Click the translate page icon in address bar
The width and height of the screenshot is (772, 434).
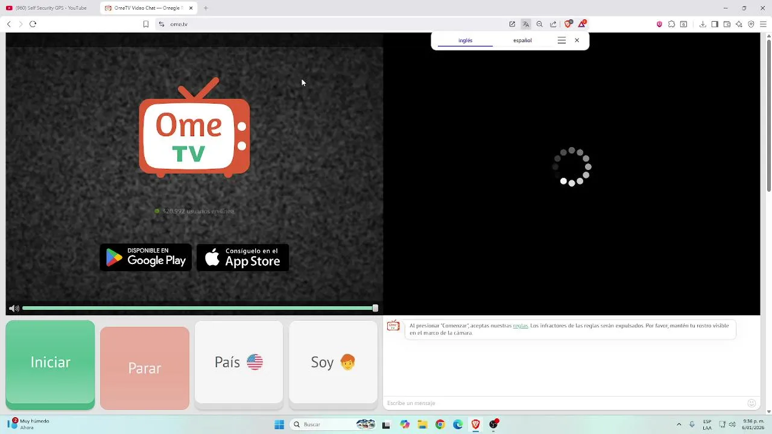click(526, 24)
